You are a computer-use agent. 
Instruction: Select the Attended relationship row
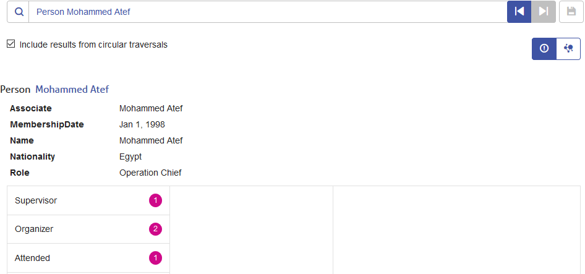(x=88, y=258)
